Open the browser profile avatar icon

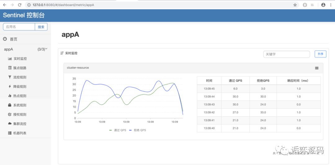pyautogui.click(x=323, y=5)
